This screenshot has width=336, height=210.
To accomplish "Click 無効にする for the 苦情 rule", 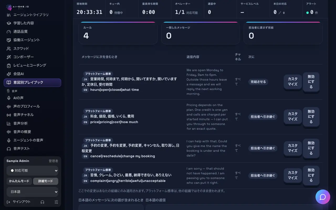I will (x=311, y=175).
